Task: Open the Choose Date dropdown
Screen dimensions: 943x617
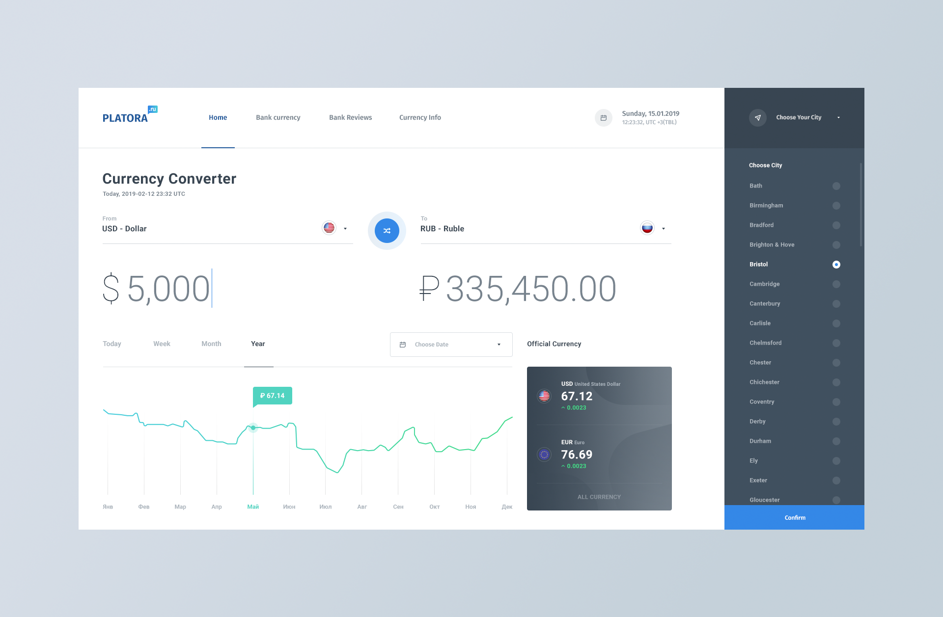Action: pos(450,344)
